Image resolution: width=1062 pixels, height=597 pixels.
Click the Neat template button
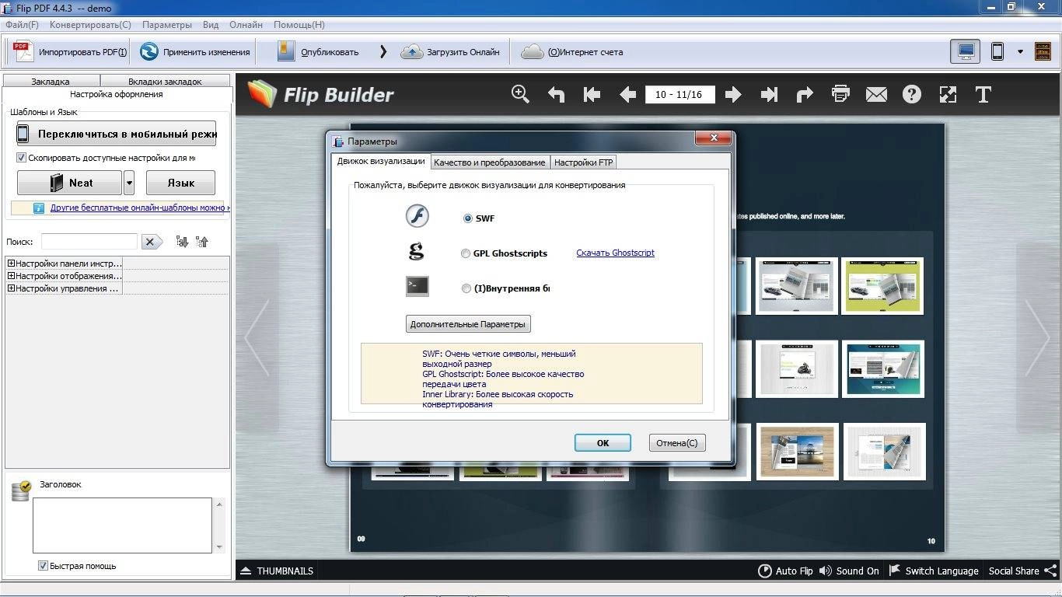click(69, 183)
